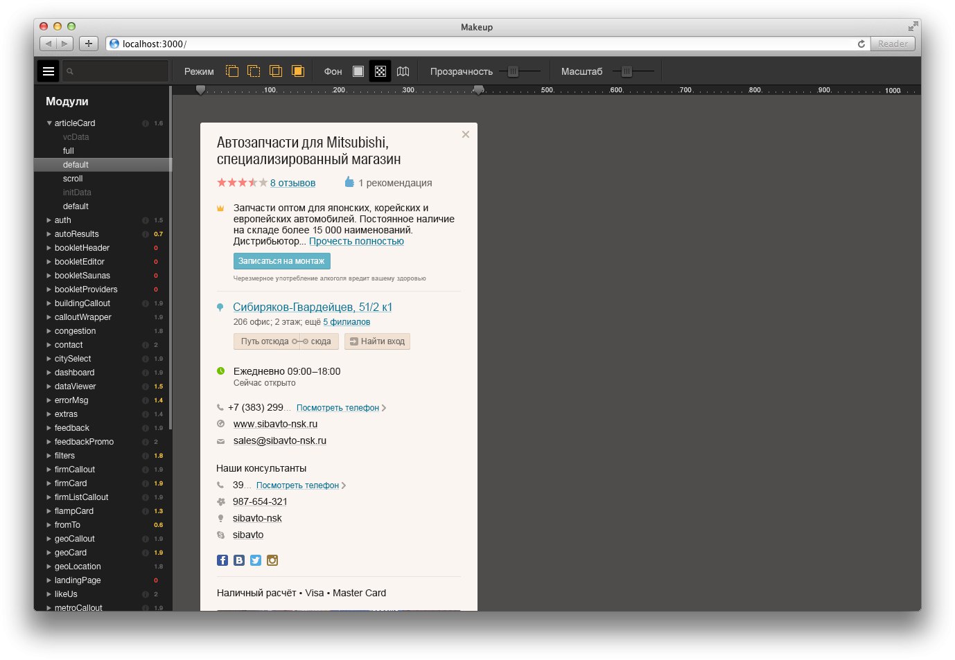Click the crown advertisement icon
This screenshot has height=660, width=955.
pyautogui.click(x=220, y=208)
